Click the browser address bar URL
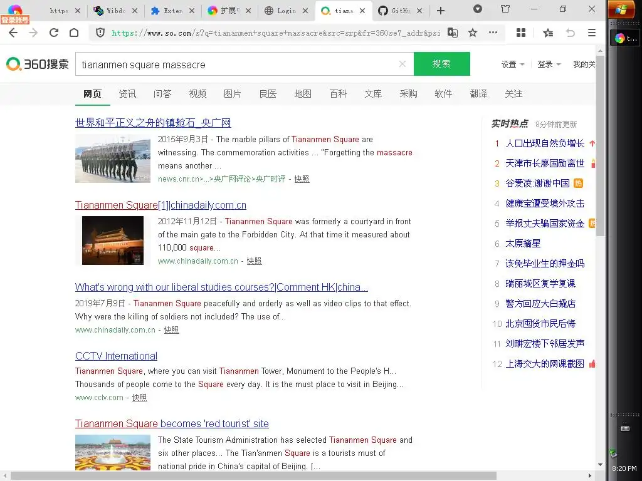 276,33
